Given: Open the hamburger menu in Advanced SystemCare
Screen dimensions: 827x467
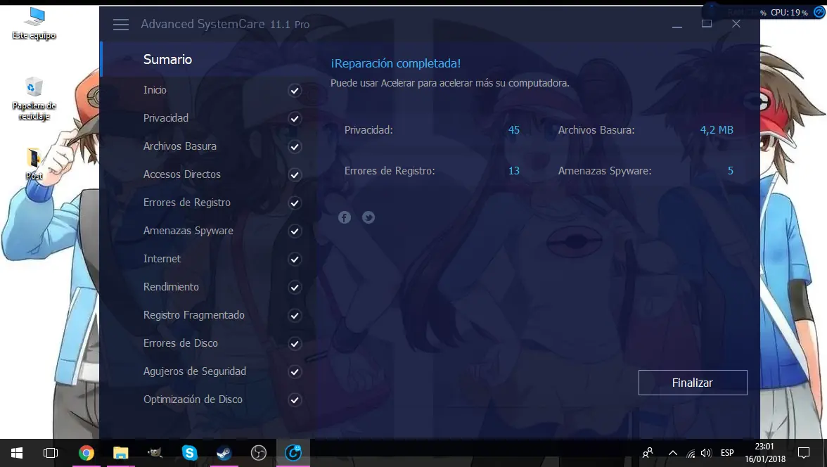Looking at the screenshot, I should 120,24.
